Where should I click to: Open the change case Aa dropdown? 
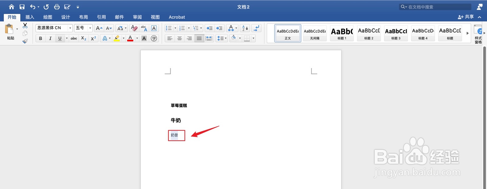[x=121, y=28]
